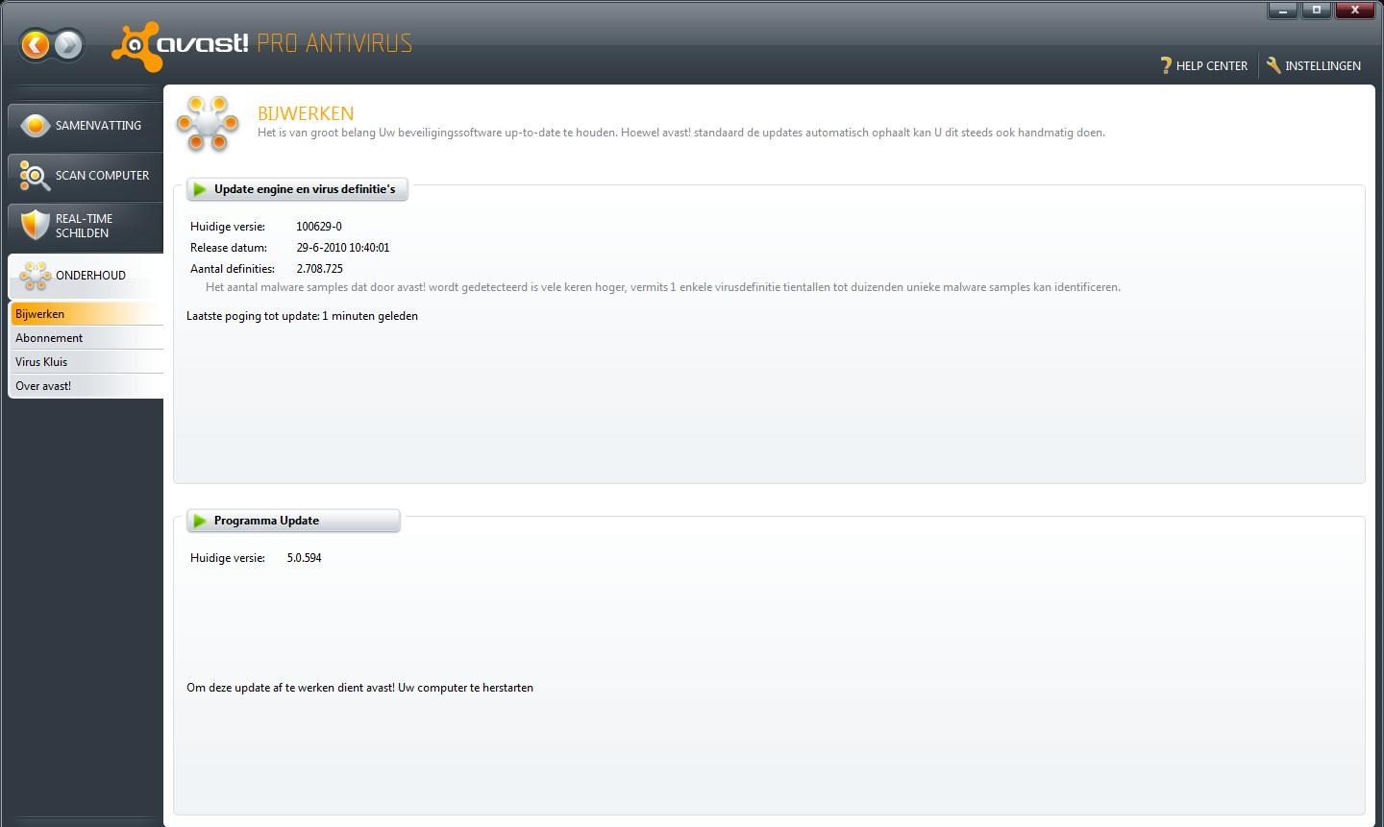Click the Help Center question mark icon
Image resolution: width=1384 pixels, height=827 pixels.
1166,65
